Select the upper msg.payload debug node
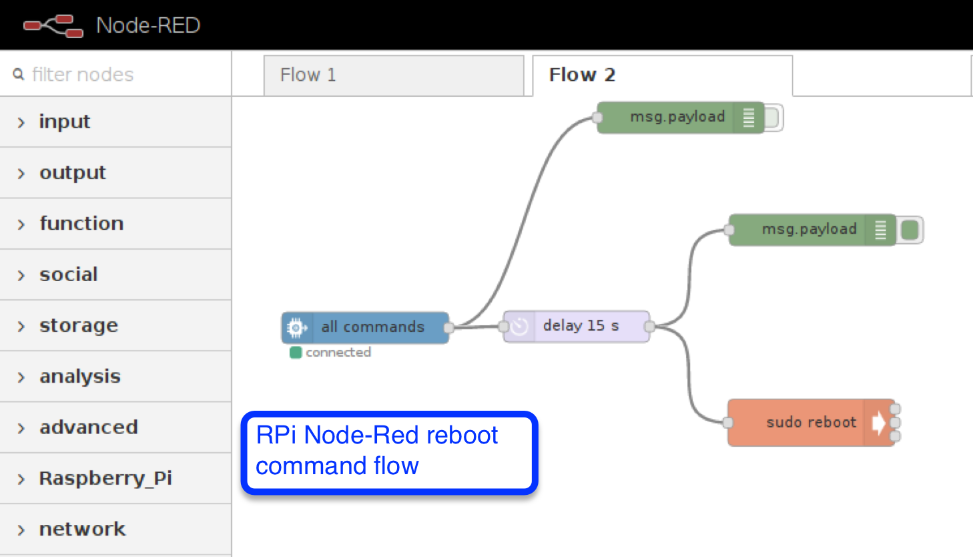Image resolution: width=973 pixels, height=557 pixels. (680, 118)
